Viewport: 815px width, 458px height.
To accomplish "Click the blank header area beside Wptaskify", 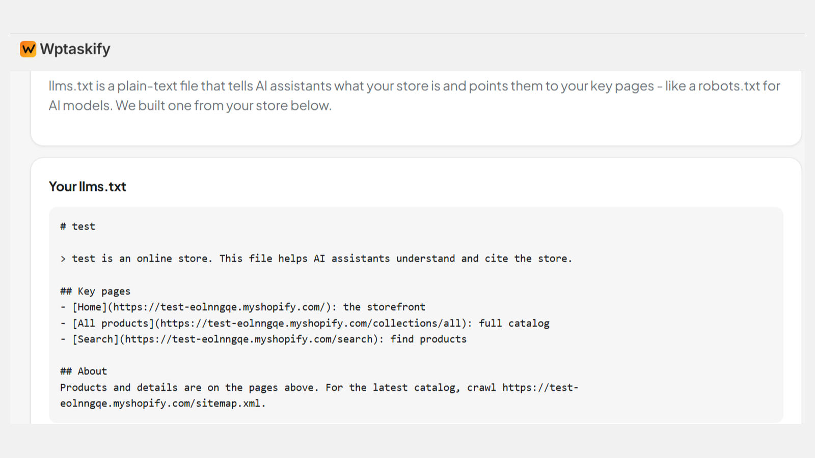I will [x=458, y=49].
